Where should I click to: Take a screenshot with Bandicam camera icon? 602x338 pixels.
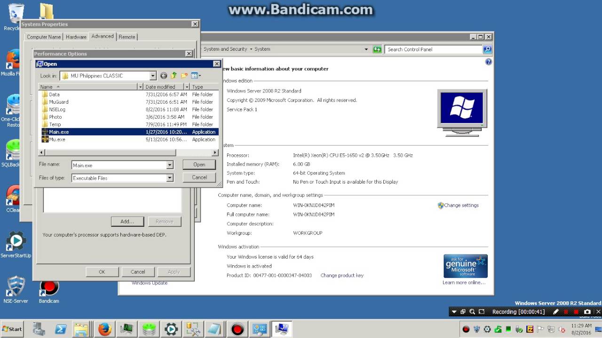coord(587,312)
